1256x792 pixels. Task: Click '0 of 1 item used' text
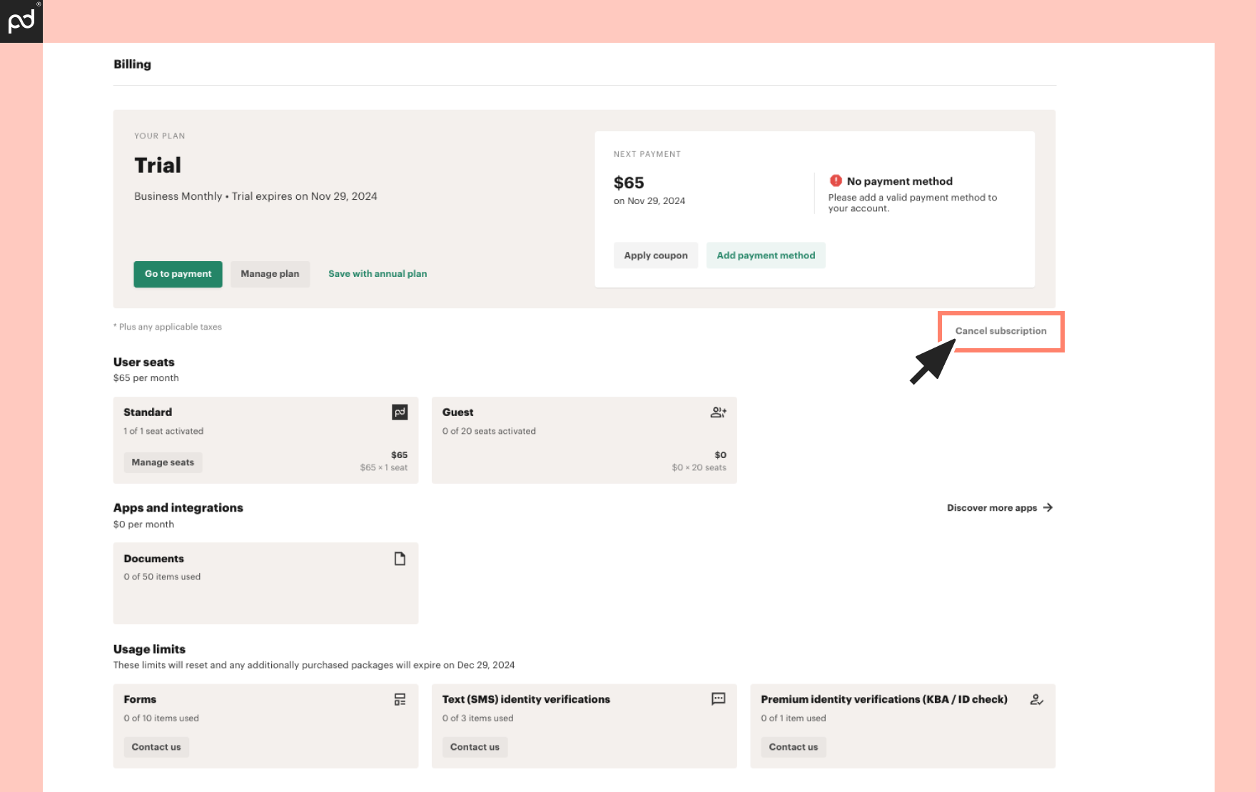[x=793, y=719]
